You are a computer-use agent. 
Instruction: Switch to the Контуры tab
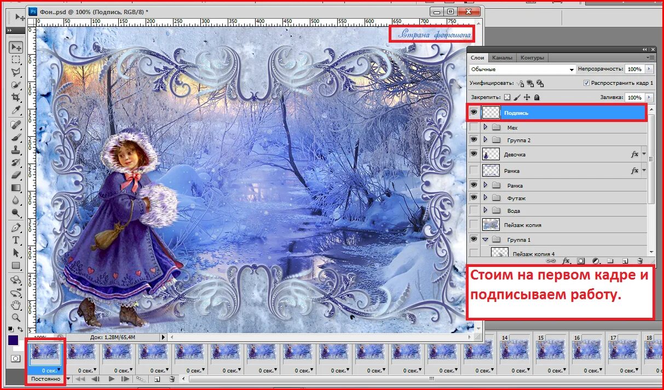(532, 57)
